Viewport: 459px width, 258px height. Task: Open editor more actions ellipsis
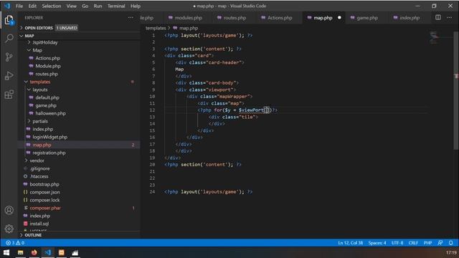coord(450,17)
